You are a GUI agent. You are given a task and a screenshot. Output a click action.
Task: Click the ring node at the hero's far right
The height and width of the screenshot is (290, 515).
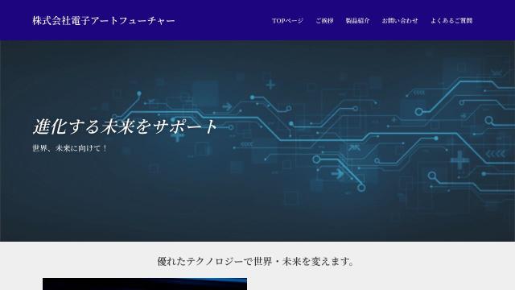(488, 120)
